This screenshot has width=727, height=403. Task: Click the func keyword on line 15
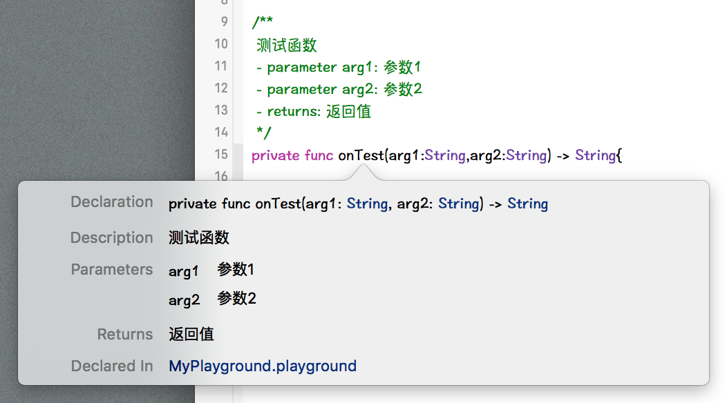[x=319, y=155]
